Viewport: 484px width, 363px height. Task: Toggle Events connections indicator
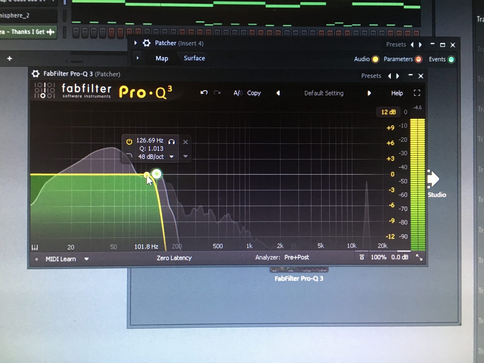pyautogui.click(x=451, y=59)
